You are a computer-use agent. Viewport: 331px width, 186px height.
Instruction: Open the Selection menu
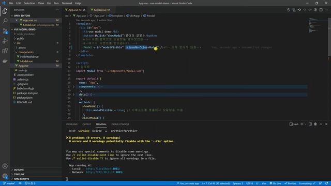click(29, 3)
